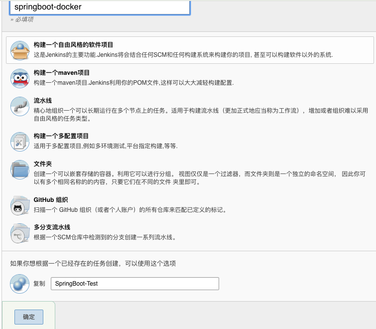Screen dimensions: 376x329
Task: Click the folder icon for 文件夹
Action: pyautogui.click(x=20, y=169)
